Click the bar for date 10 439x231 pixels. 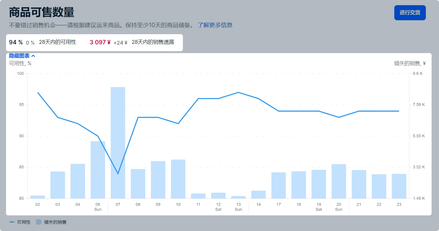click(178, 179)
